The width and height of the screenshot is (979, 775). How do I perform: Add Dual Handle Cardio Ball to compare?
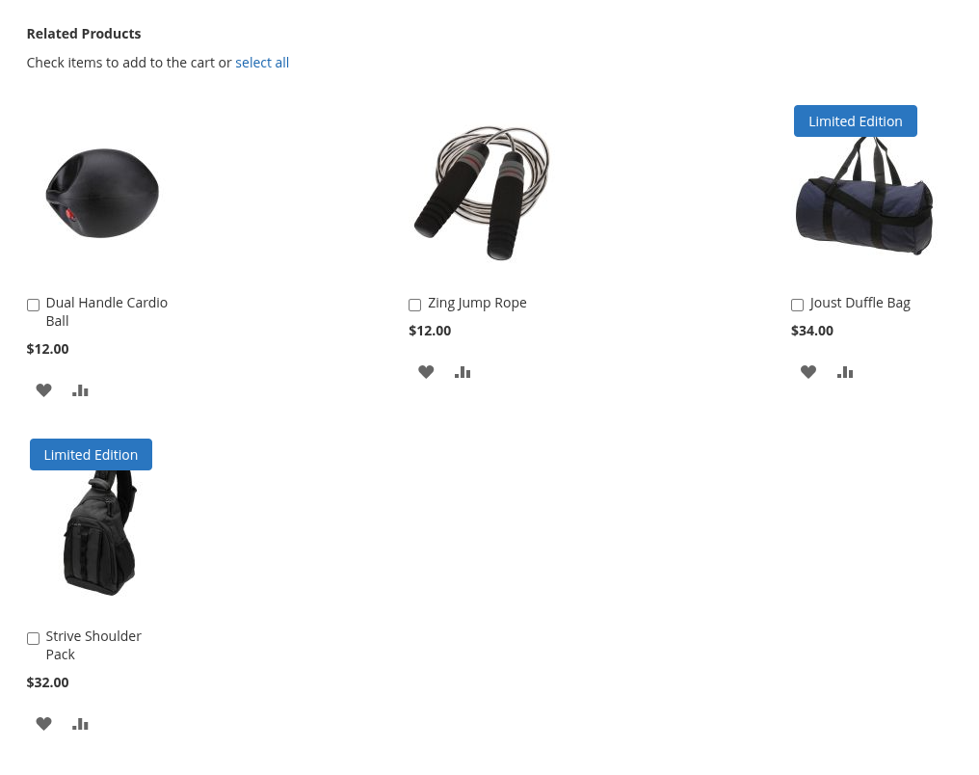pos(80,390)
